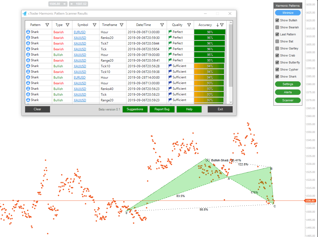Toggle the Last Pattern checkbox
318x237 pixels.
point(277,34)
